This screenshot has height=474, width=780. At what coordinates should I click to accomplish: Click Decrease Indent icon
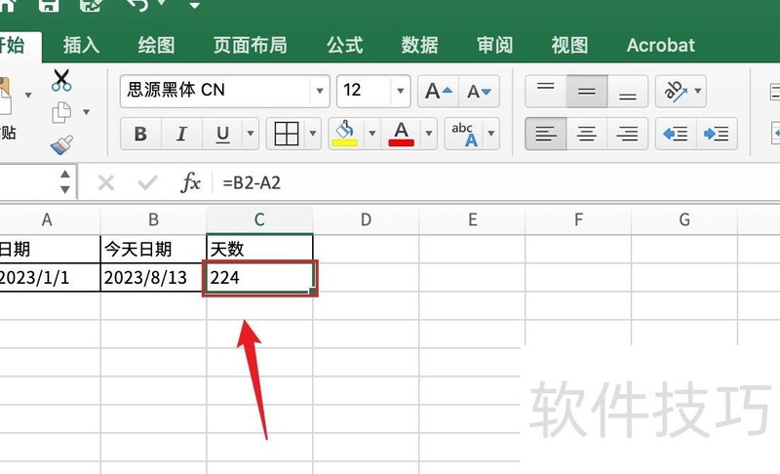pyautogui.click(x=676, y=134)
